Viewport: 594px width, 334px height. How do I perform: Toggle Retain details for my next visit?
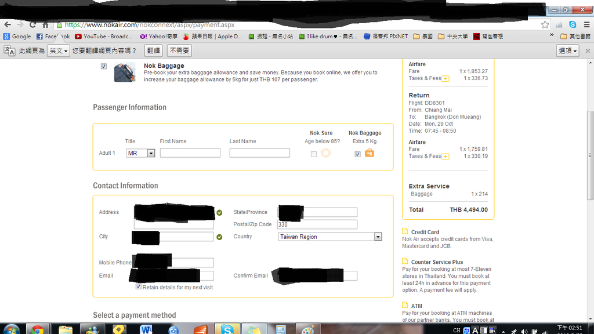click(139, 286)
